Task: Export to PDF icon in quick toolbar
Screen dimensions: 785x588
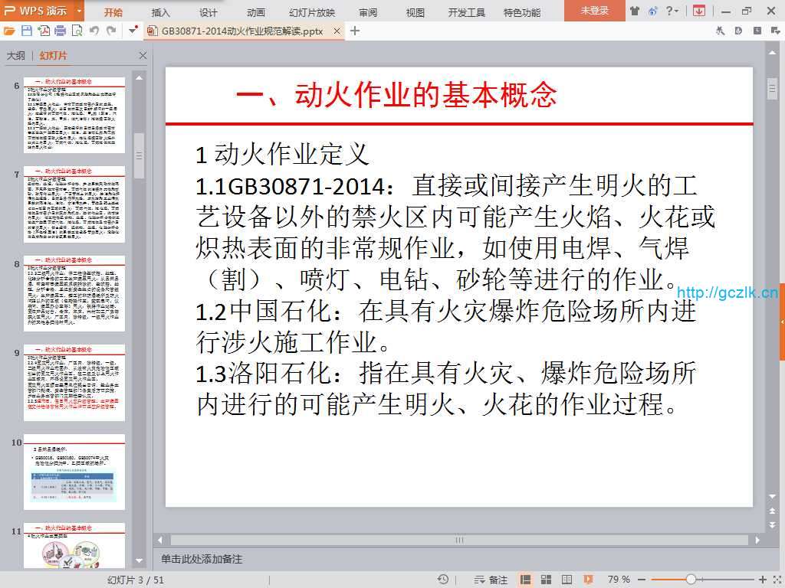Action: (x=44, y=31)
